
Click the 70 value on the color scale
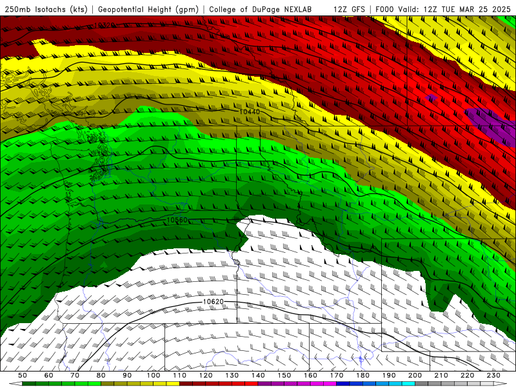point(75,375)
